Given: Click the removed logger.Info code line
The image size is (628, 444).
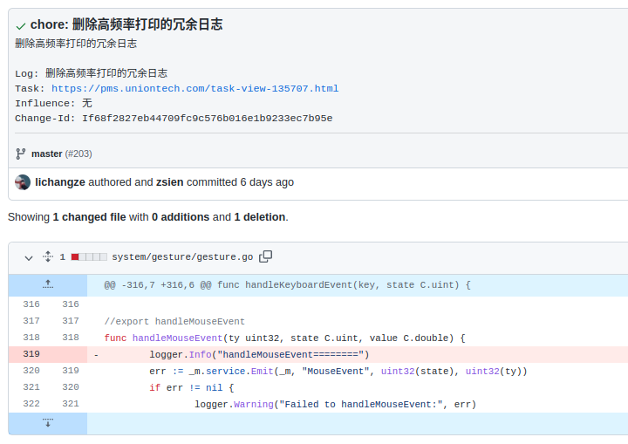Looking at the screenshot, I should coord(259,354).
